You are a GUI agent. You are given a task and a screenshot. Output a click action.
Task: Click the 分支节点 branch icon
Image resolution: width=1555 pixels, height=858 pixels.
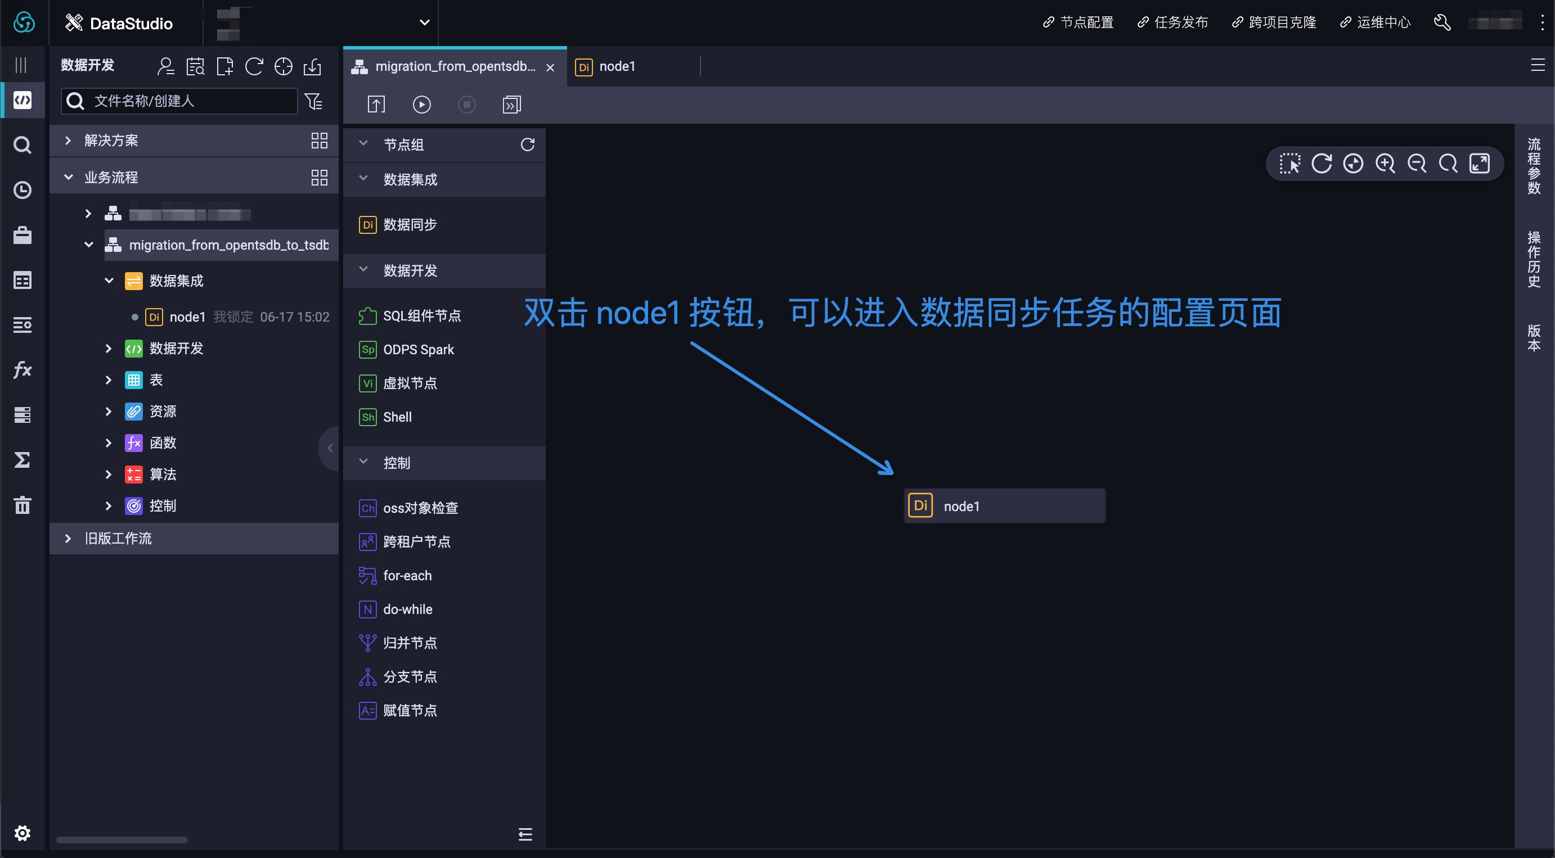tap(367, 676)
